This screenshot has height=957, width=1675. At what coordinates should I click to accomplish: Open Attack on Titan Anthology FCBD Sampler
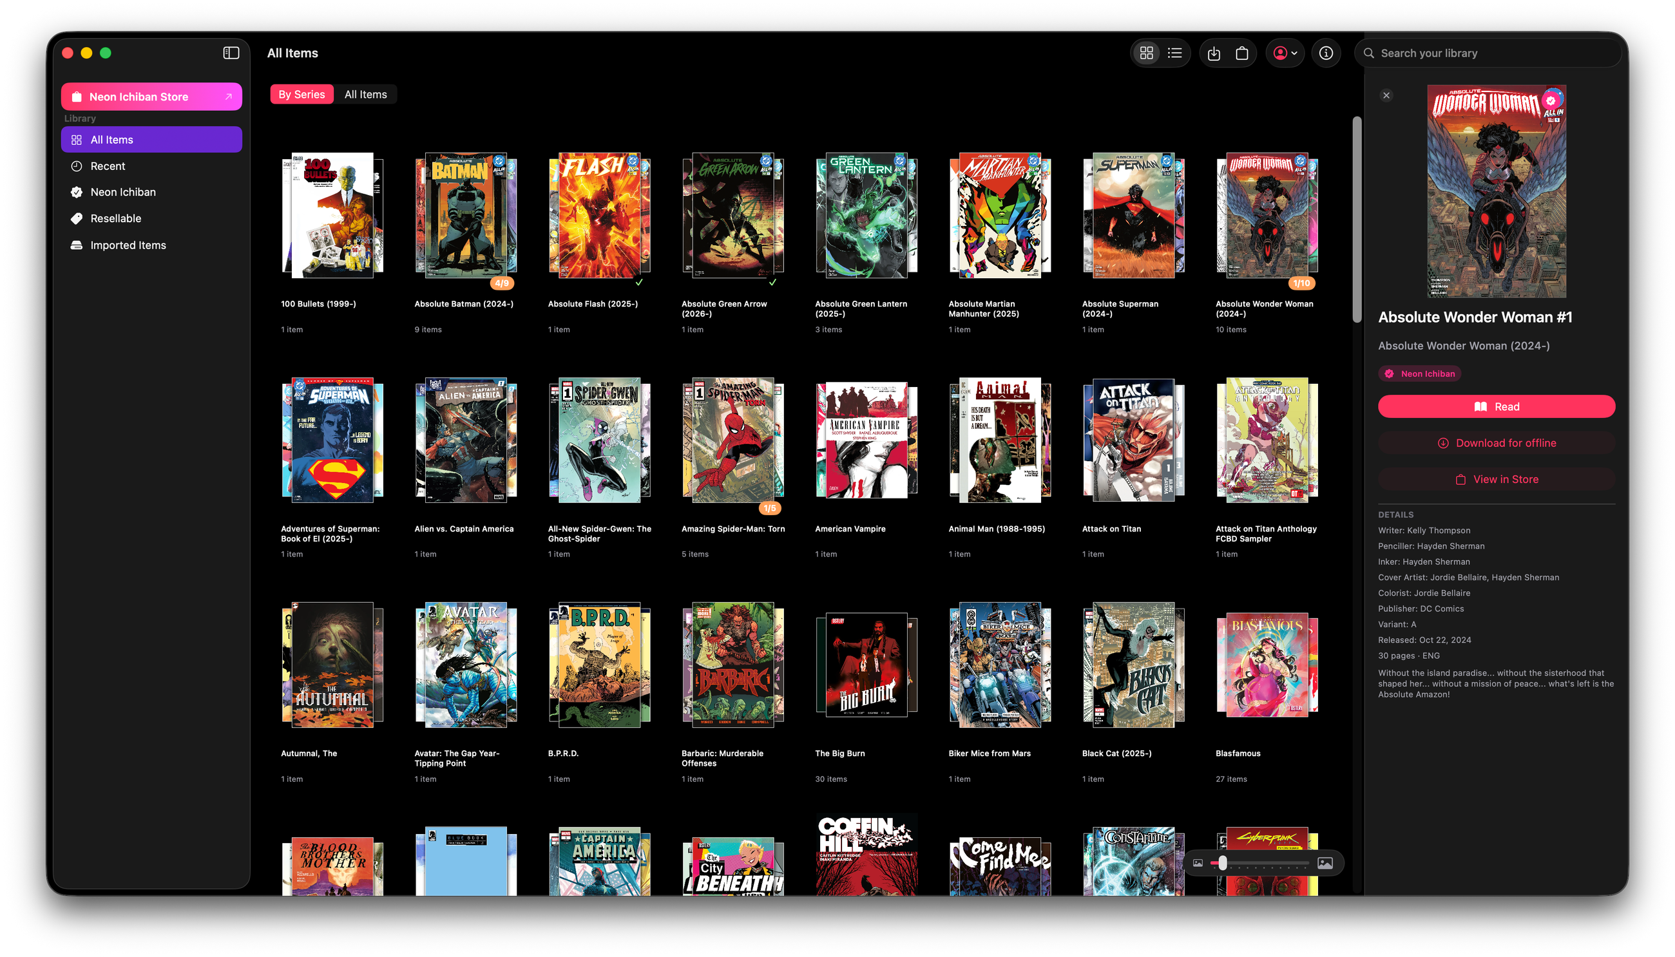pyautogui.click(x=1267, y=440)
